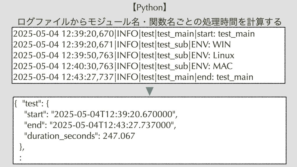297x167 pixels.
Task: Select the log line with ENV: WIN
Action: [x=122, y=45]
